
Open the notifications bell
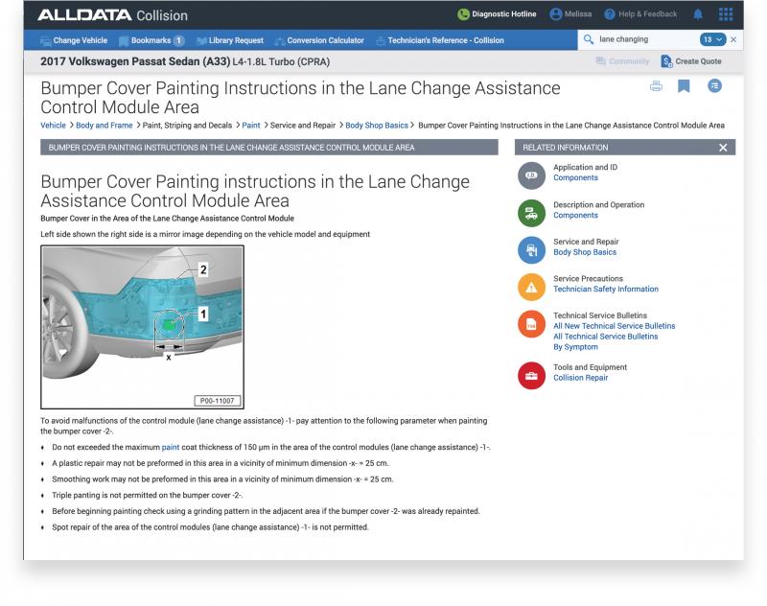click(x=698, y=14)
